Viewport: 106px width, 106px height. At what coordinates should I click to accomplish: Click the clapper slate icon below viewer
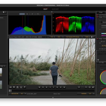click(10, 87)
